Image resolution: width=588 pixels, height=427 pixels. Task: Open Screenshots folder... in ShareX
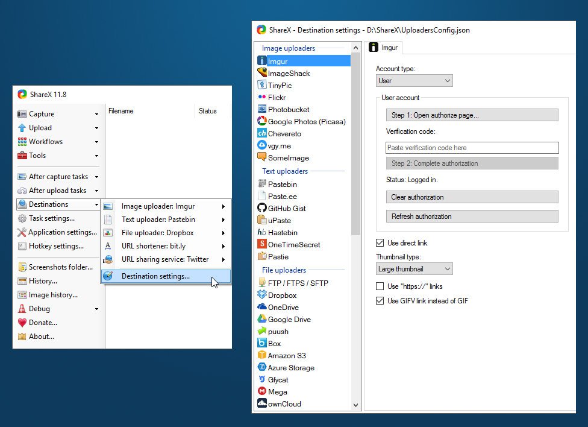pos(58,267)
